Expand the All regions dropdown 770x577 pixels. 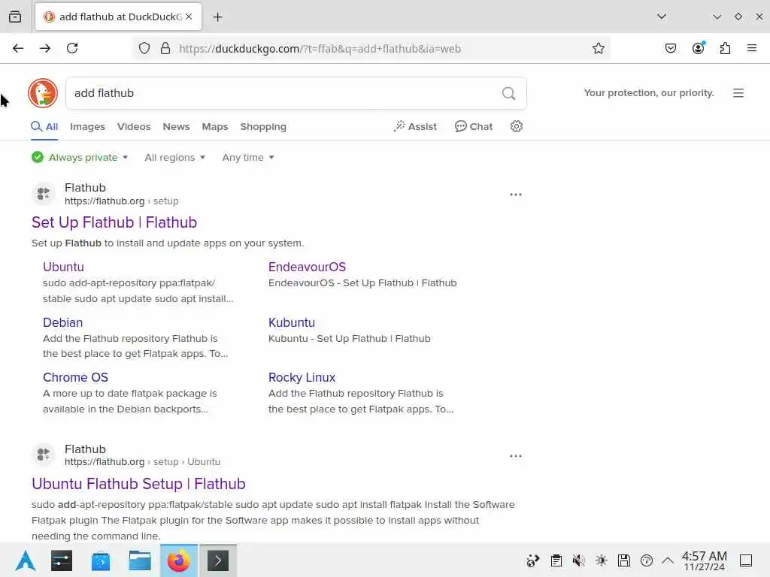(x=174, y=158)
